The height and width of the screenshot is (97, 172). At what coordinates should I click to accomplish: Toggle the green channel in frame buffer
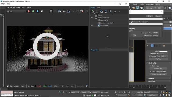[x=33, y=11]
